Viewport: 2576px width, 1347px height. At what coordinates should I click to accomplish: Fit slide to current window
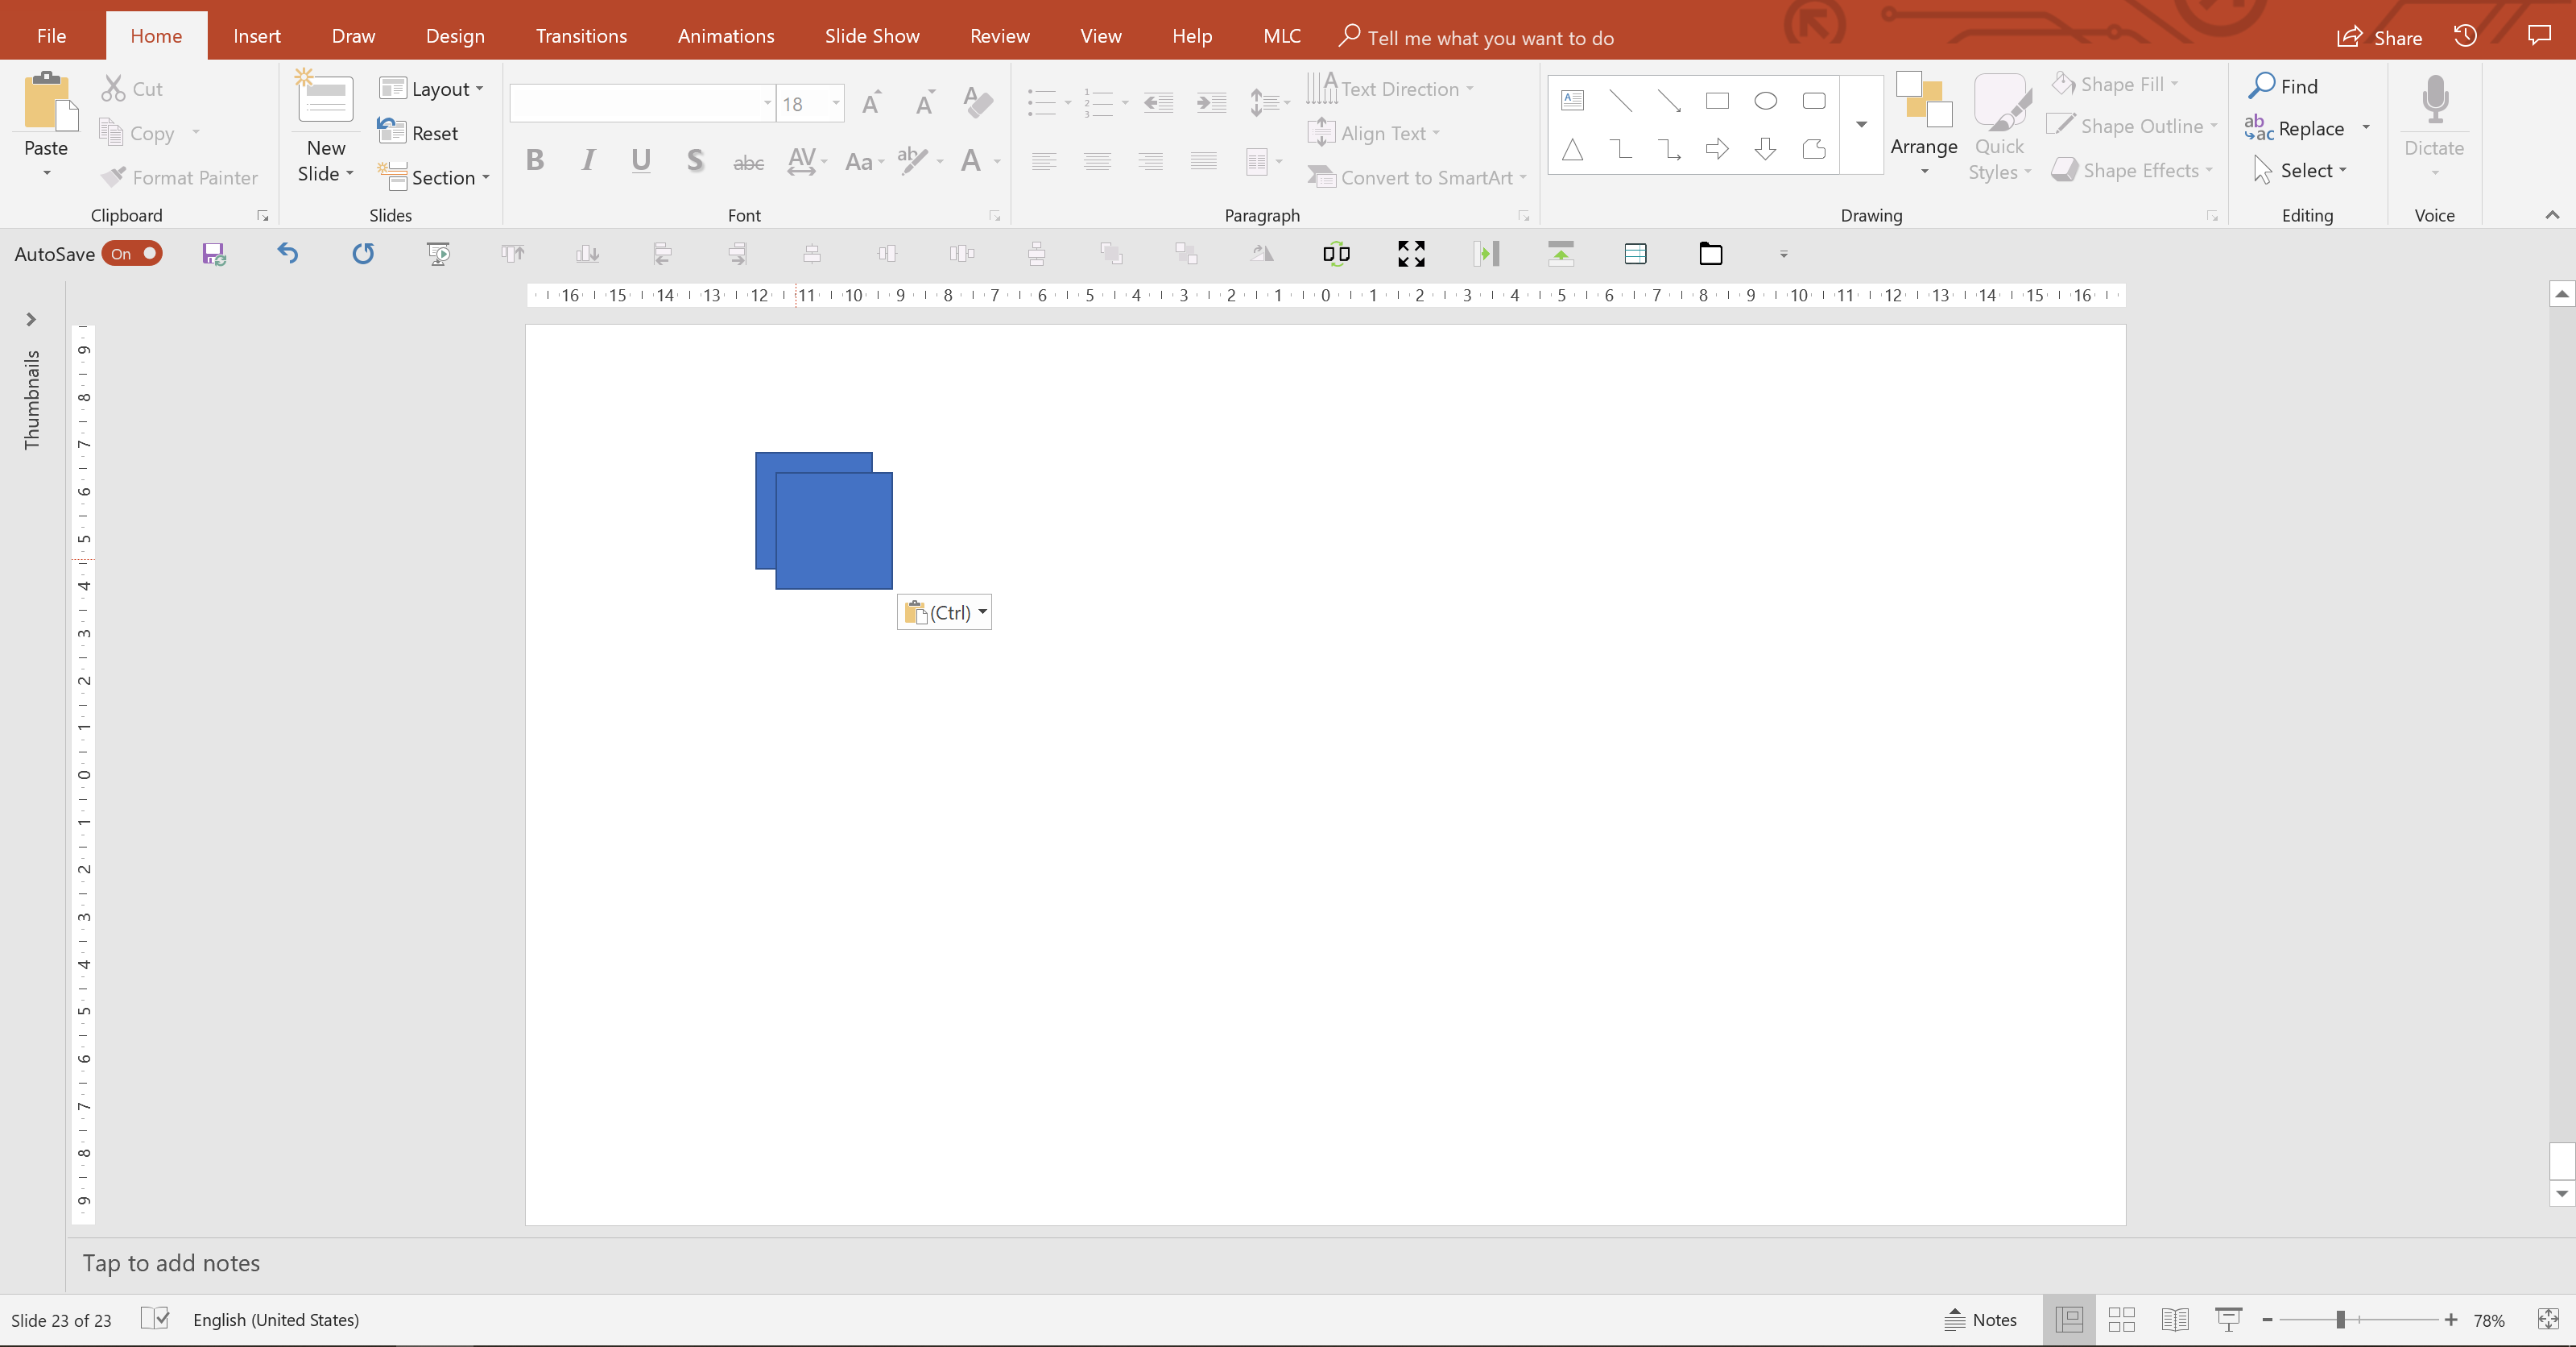click(x=2548, y=1320)
